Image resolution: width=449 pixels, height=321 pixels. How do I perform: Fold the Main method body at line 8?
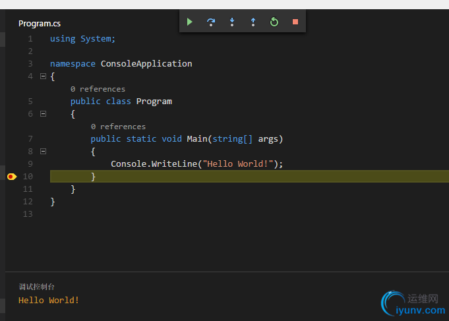[x=44, y=151]
